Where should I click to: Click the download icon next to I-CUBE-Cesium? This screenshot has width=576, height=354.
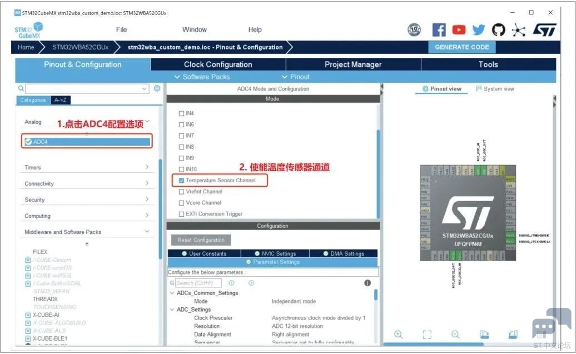click(28, 260)
